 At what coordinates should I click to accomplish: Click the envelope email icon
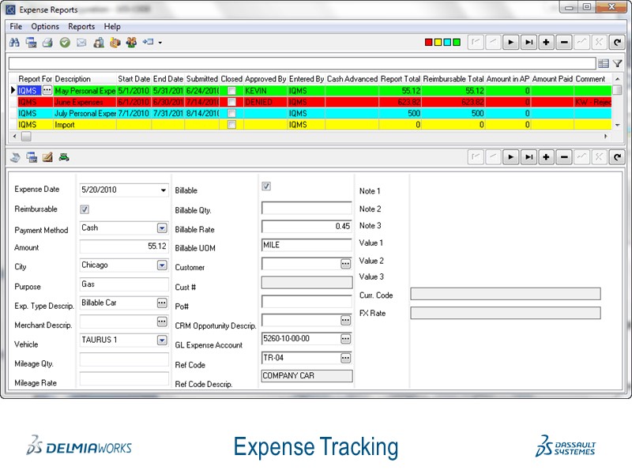click(x=81, y=42)
